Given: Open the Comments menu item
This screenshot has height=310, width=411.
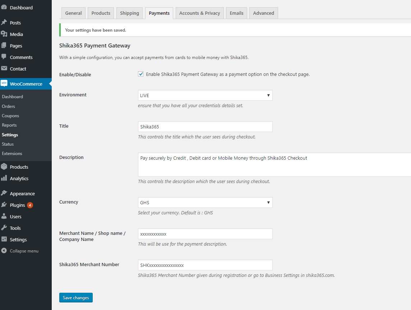Looking at the screenshot, I should tap(21, 57).
